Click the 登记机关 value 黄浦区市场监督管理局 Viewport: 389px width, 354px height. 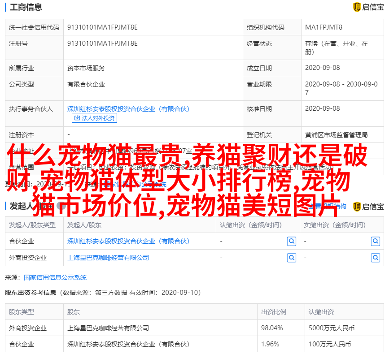336,135
